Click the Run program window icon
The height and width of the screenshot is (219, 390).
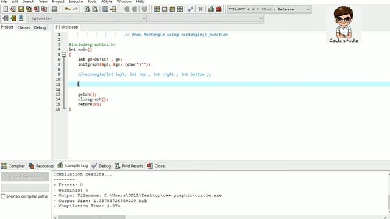(165, 9)
